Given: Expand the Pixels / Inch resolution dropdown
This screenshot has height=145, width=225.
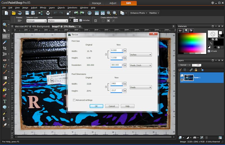Looking at the screenshot, I should pos(141,65).
